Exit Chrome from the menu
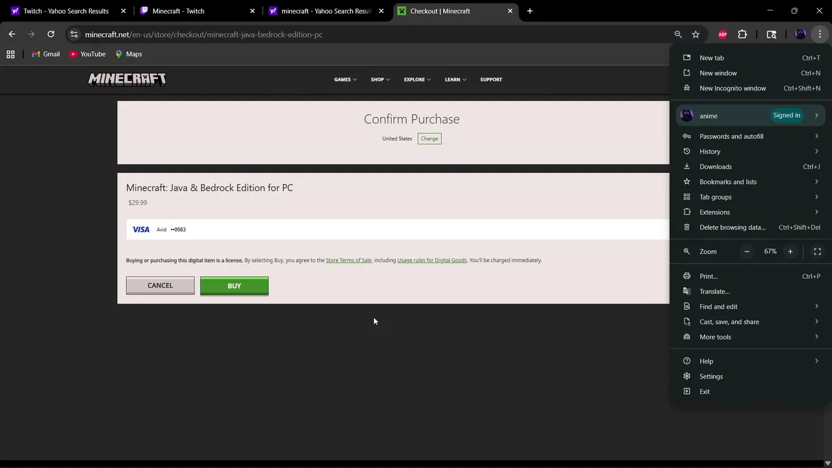This screenshot has height=468, width=832. [751, 391]
